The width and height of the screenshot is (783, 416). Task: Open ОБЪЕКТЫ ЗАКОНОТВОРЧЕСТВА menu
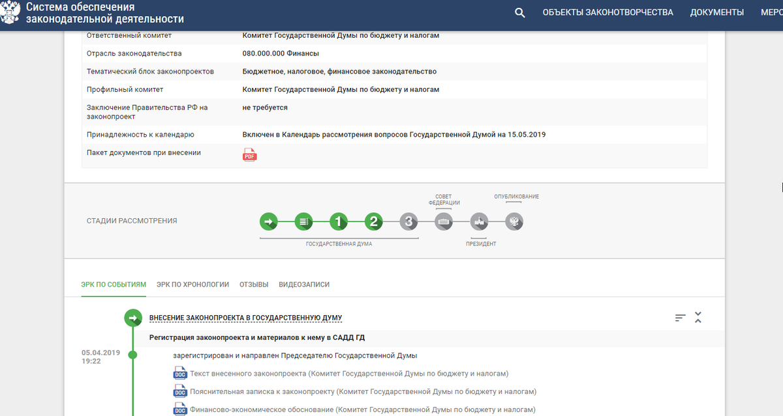pyautogui.click(x=607, y=12)
